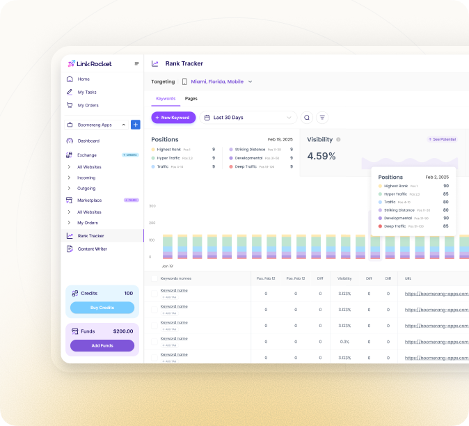469x426 pixels.
Task: Expand All Websites under Exchange
Action: point(89,167)
